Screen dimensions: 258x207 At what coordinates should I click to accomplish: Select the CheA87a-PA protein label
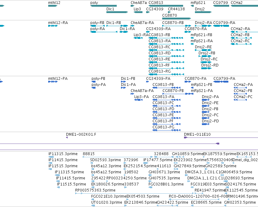point(142,91)
